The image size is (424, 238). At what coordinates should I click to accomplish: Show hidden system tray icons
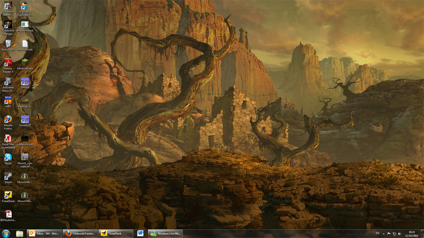pos(383,234)
